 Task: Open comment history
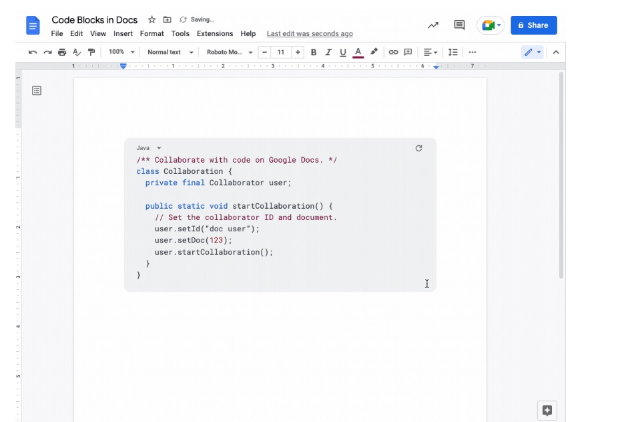coord(459,25)
